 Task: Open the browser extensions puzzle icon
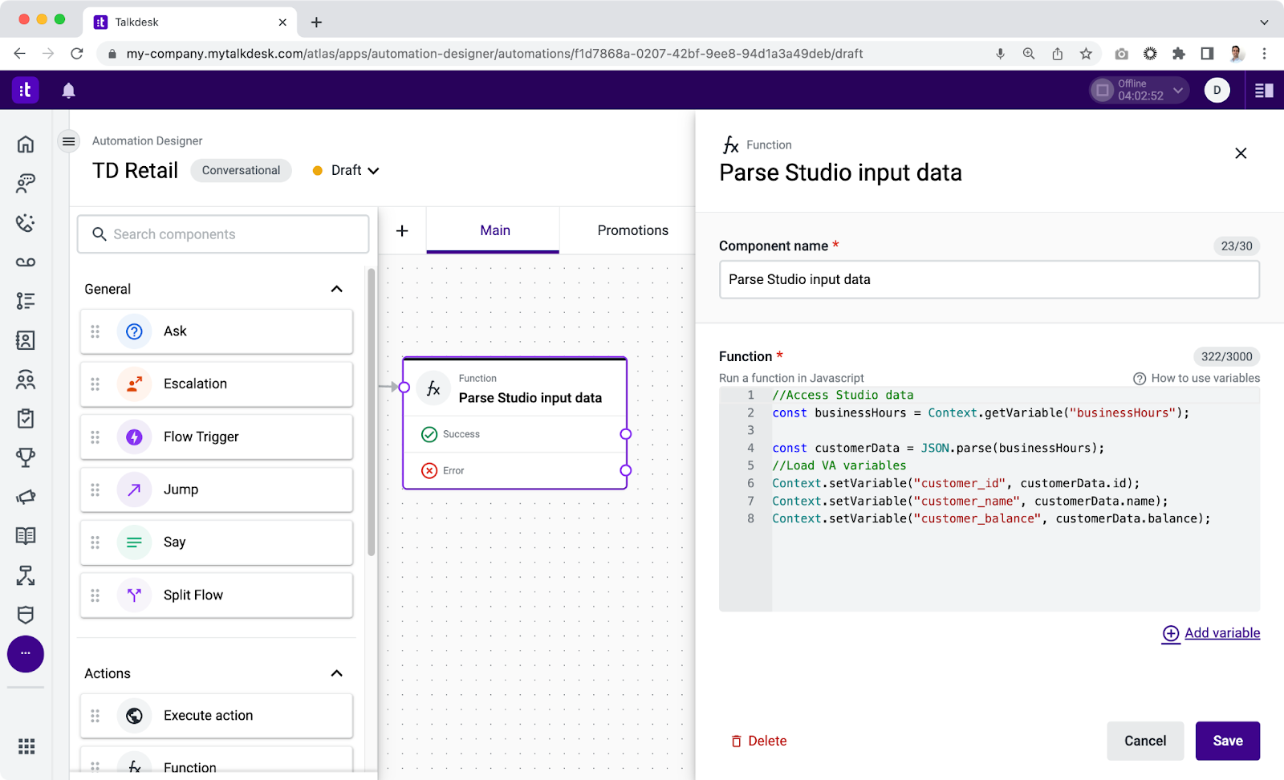pyautogui.click(x=1178, y=54)
